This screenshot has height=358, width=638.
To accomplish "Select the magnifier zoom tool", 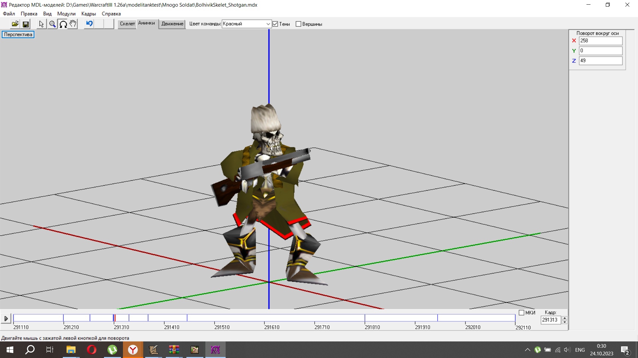I will [x=52, y=24].
